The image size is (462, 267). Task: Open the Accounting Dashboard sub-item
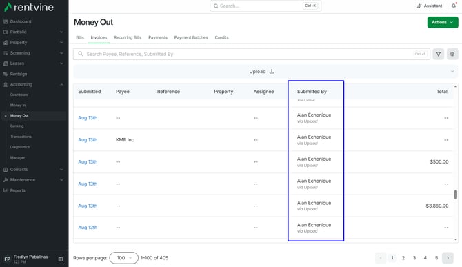coord(19,95)
